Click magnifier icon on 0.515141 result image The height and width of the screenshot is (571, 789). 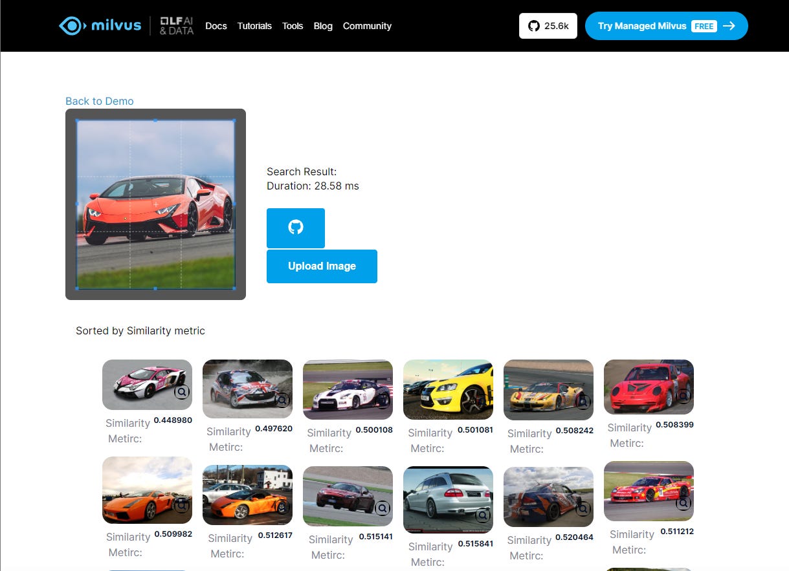click(x=383, y=508)
